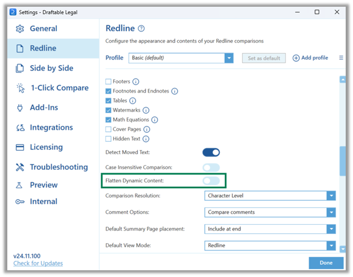Select the Redline settings tab
This screenshot has width=353, height=277.
point(53,49)
